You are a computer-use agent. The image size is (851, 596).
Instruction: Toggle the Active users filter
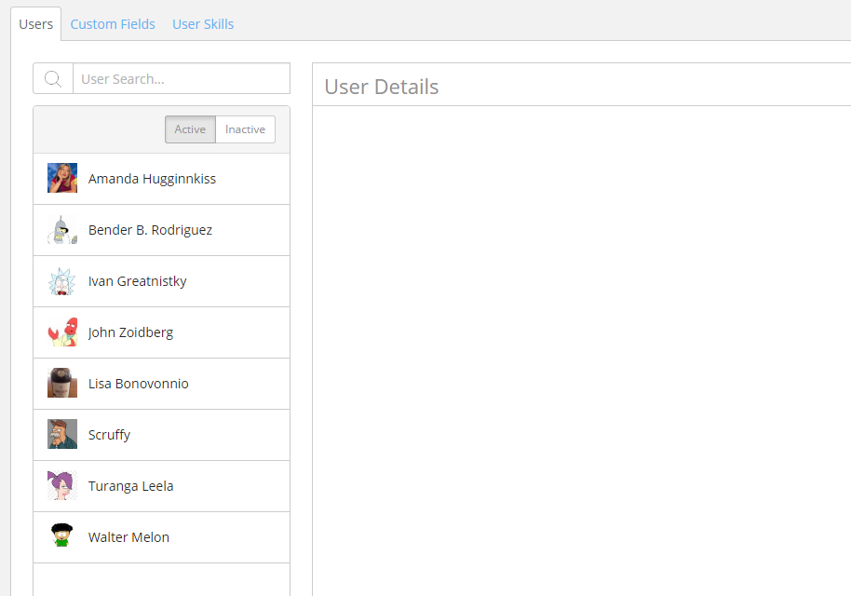tap(190, 129)
